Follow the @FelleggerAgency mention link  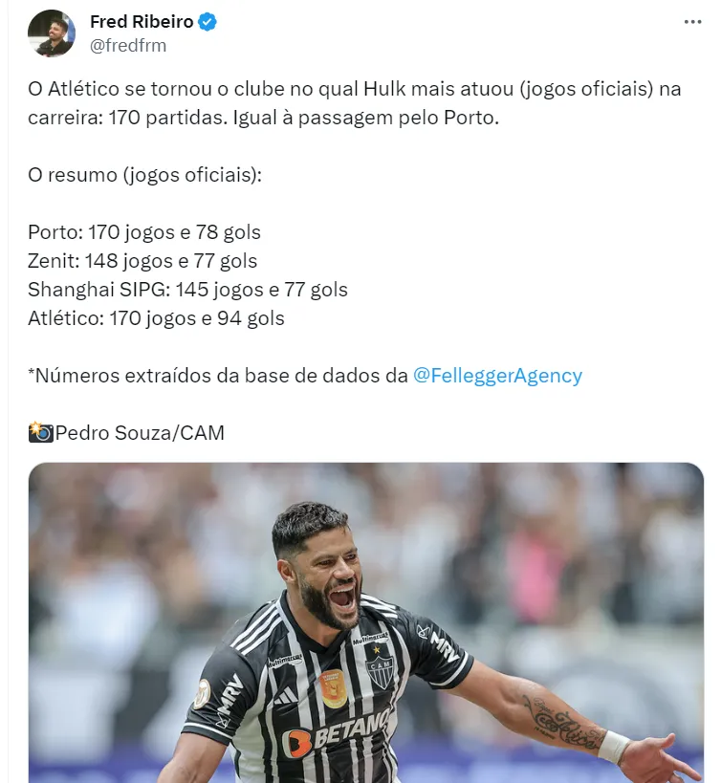[497, 376]
